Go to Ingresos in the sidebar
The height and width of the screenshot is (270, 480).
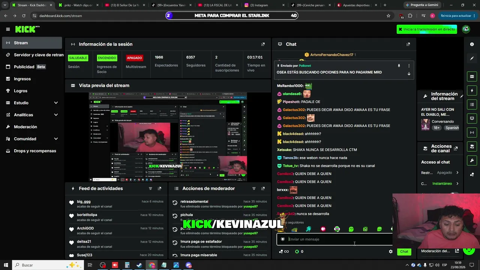click(32, 79)
